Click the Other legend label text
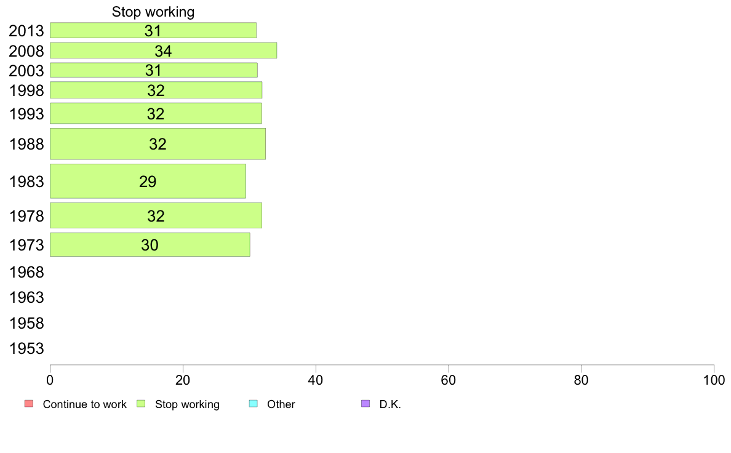 tap(281, 404)
